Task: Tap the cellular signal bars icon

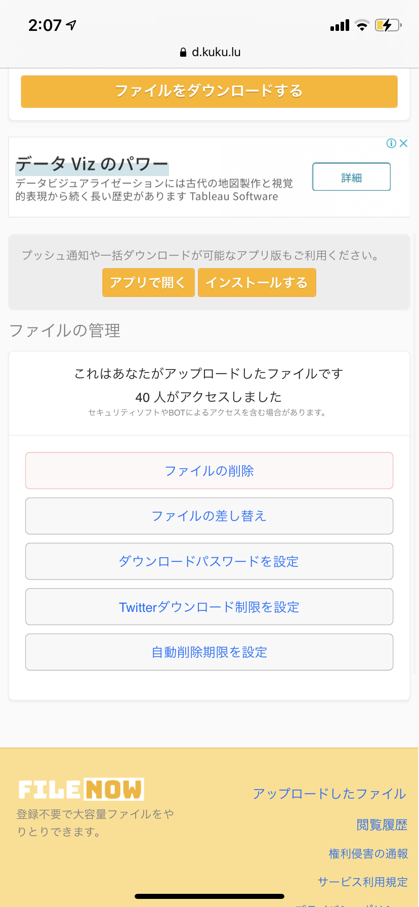Action: pos(340,25)
